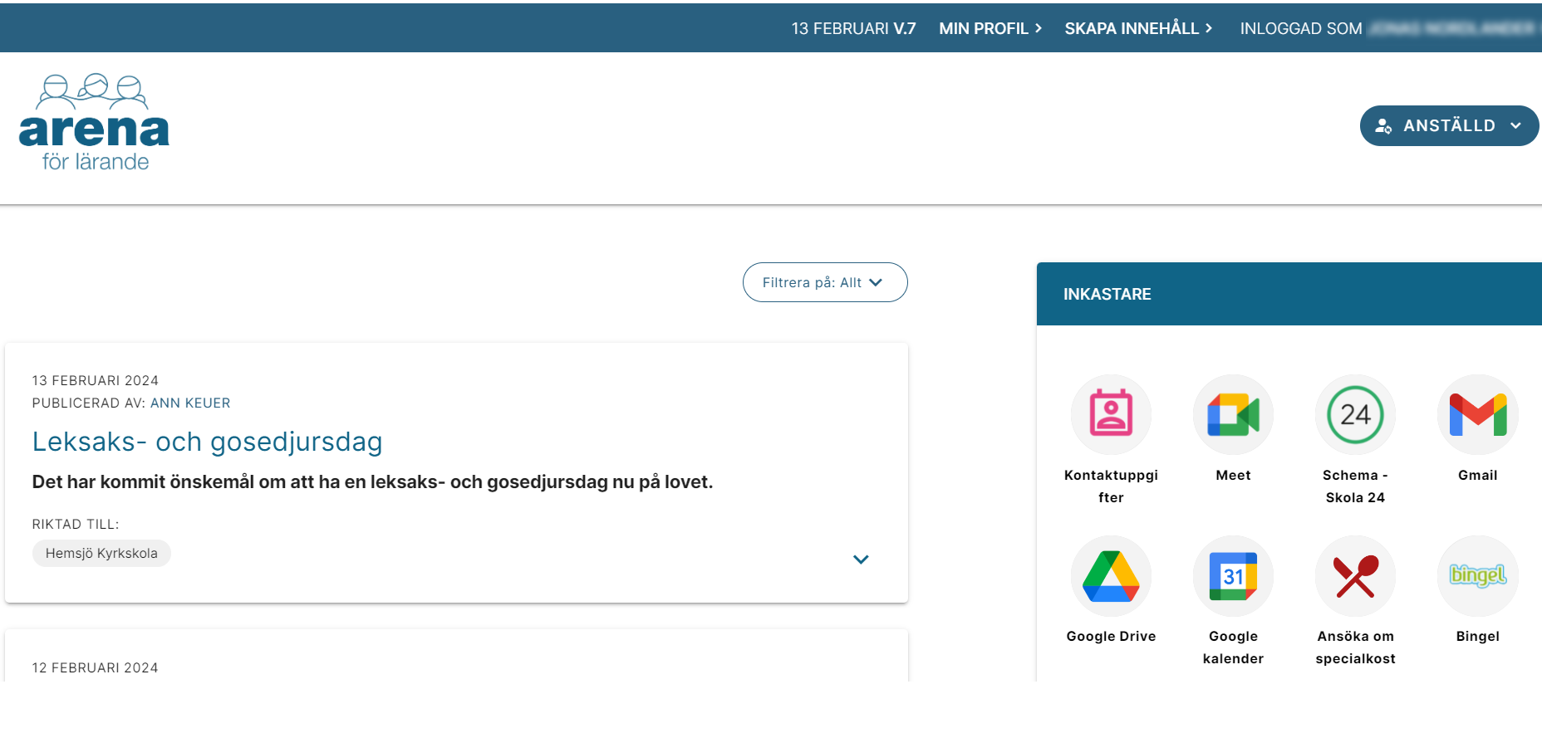Click the Inkastare panel header
1542x733 pixels.
1288,294
